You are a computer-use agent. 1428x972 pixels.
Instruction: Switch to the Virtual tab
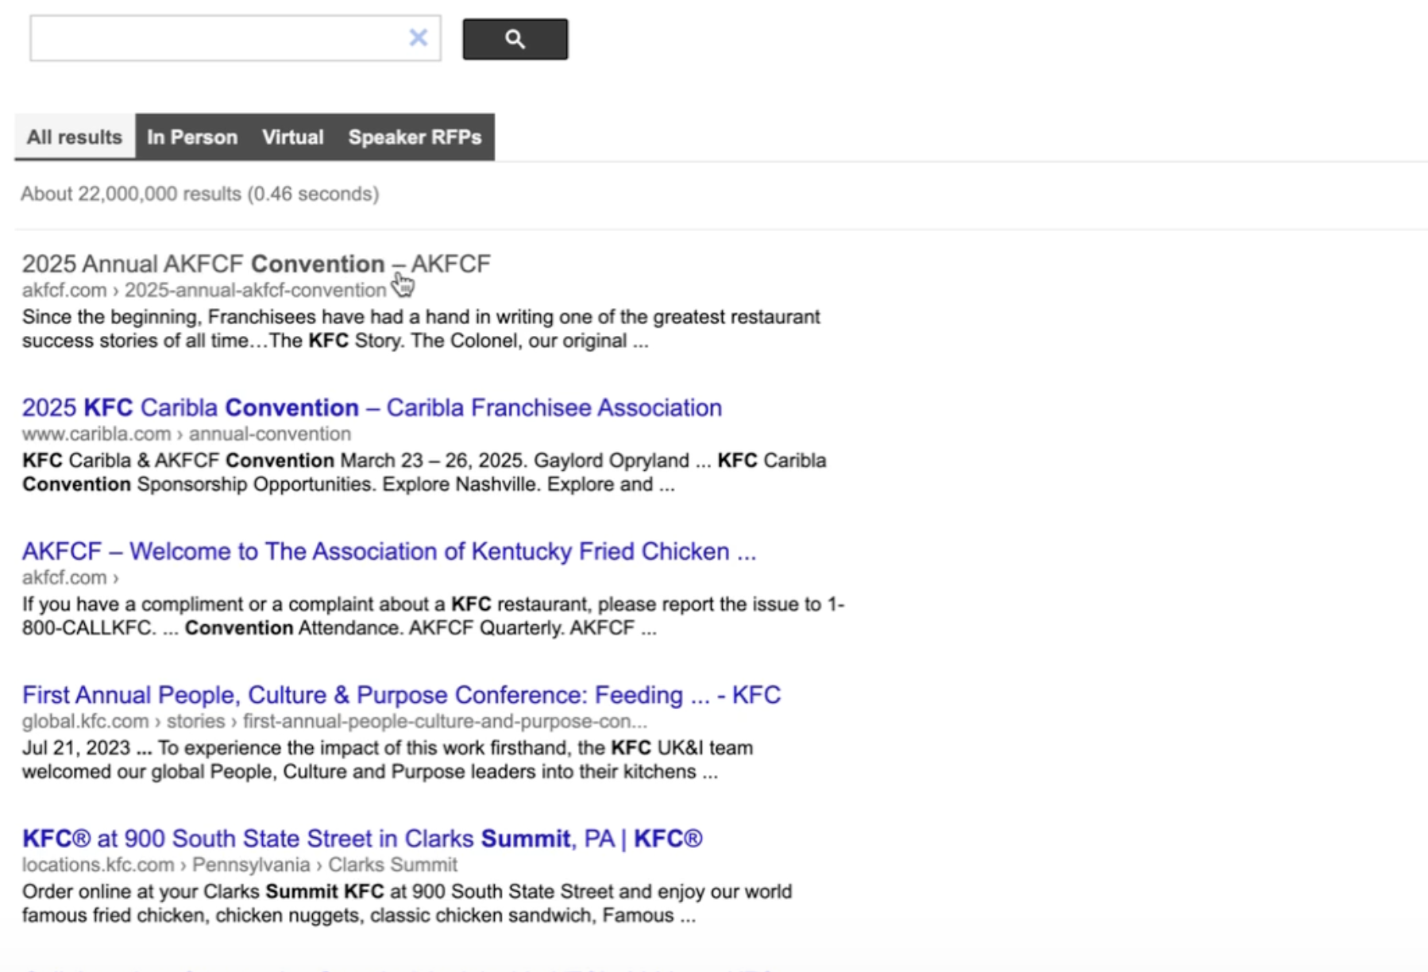pyautogui.click(x=293, y=137)
